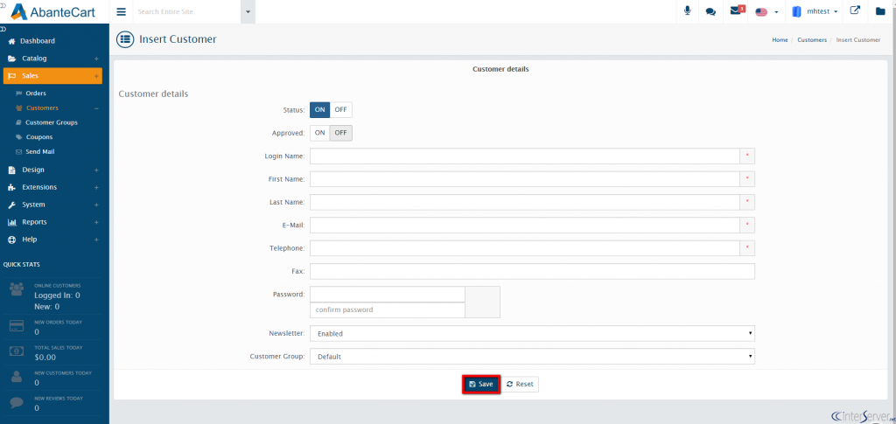The width and height of the screenshot is (896, 424).
Task: Expand System with the plus sign
Action: pyautogui.click(x=96, y=205)
